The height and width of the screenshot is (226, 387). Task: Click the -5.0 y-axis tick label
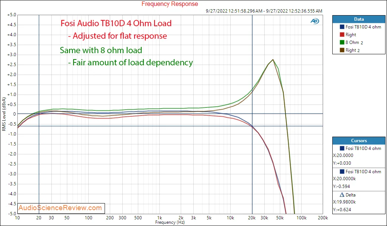pos(11,214)
